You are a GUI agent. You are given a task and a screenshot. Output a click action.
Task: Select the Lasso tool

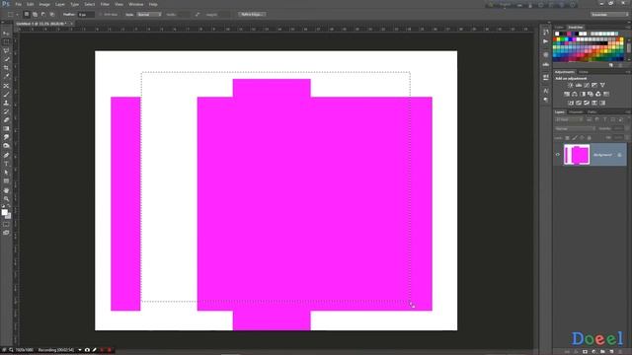tap(6, 50)
